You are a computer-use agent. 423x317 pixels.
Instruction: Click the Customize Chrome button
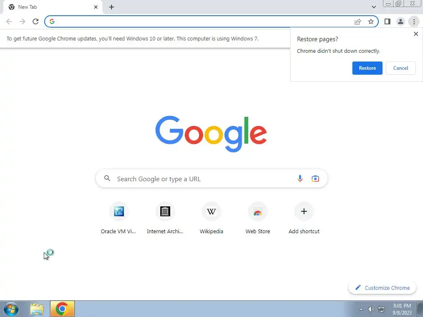(382, 288)
